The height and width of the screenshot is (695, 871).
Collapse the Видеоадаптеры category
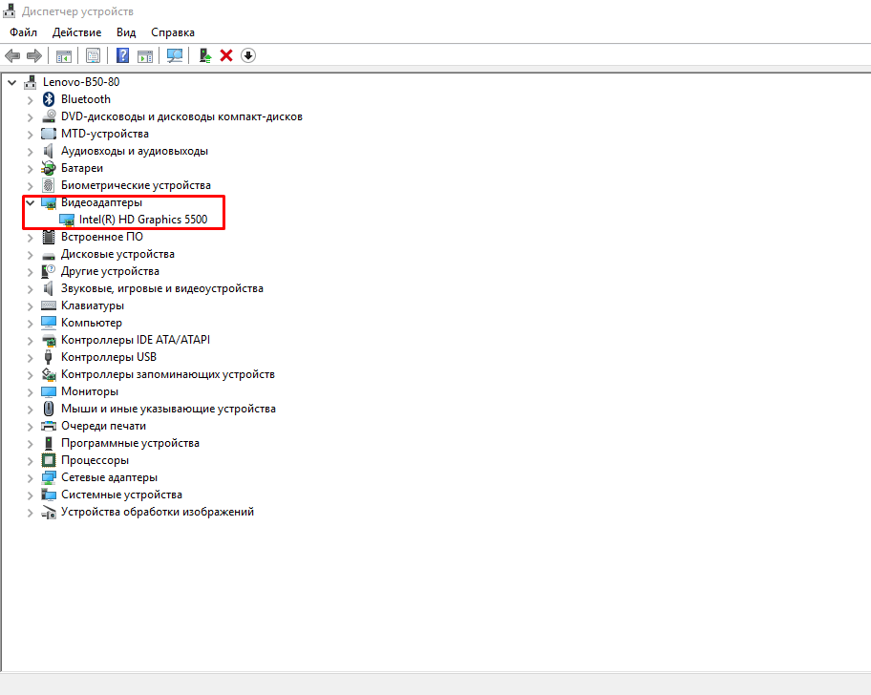(30, 203)
